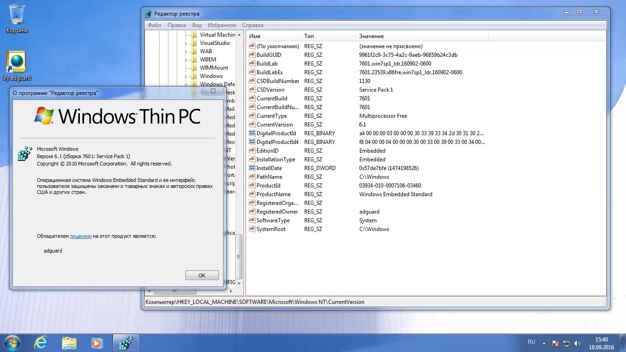Open Windows Media Player from the taskbar
The image size is (626, 352).
point(97,342)
